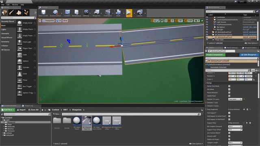Click the Import button

pos(21,110)
